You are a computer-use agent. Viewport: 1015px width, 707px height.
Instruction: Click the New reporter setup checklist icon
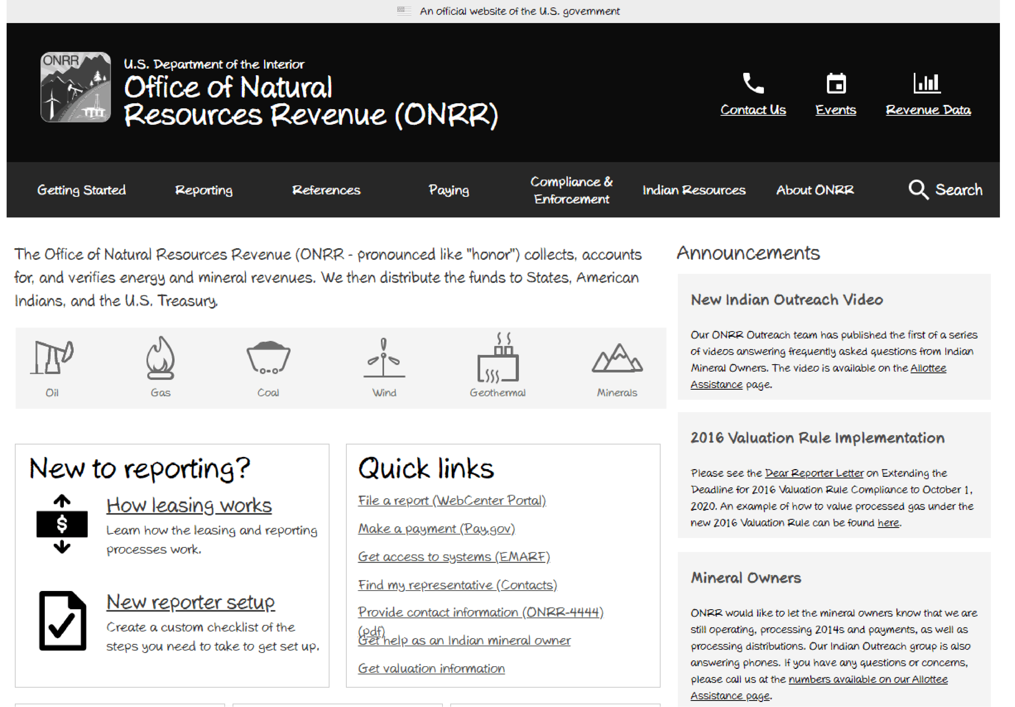coord(62,620)
